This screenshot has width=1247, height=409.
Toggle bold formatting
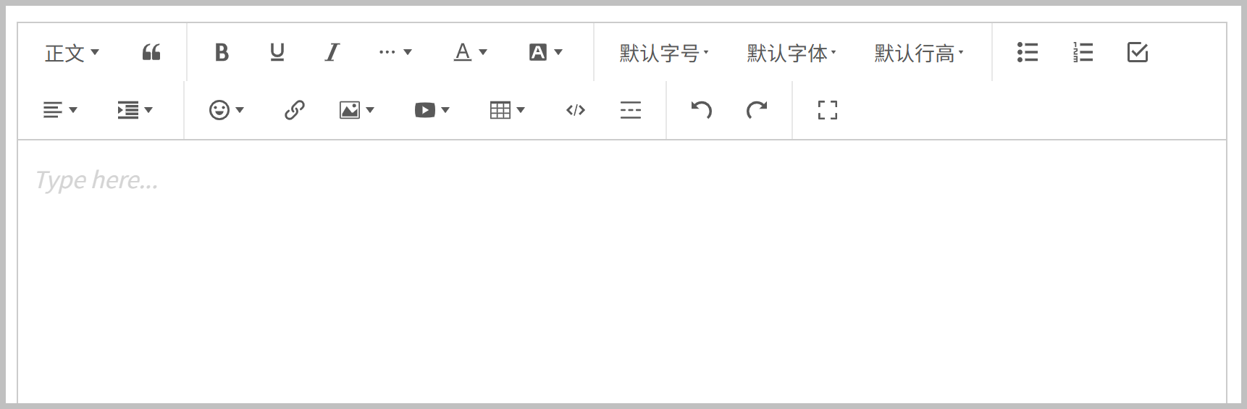pos(222,52)
